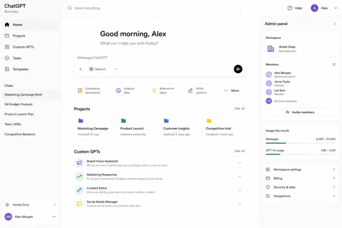Open Custom GPTs in sidebar
This screenshot has width=342, height=228.
31,47
